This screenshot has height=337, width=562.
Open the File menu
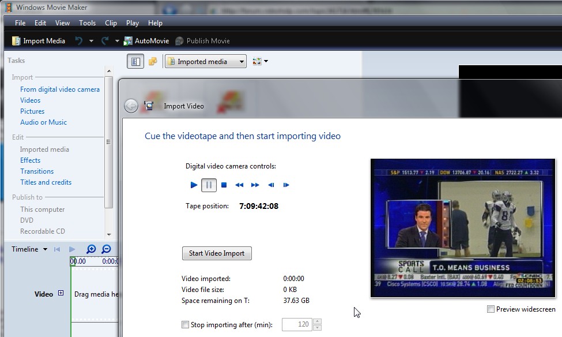click(x=20, y=23)
